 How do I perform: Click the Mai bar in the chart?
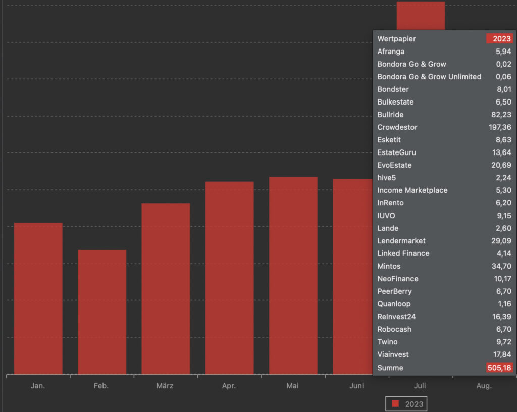pos(293,276)
